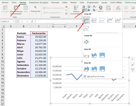Open the Programador tab

pos(93,3)
